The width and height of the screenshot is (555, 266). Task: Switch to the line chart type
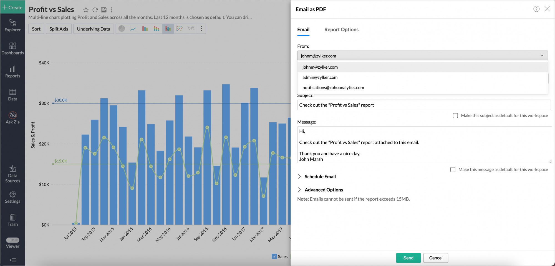point(133,29)
